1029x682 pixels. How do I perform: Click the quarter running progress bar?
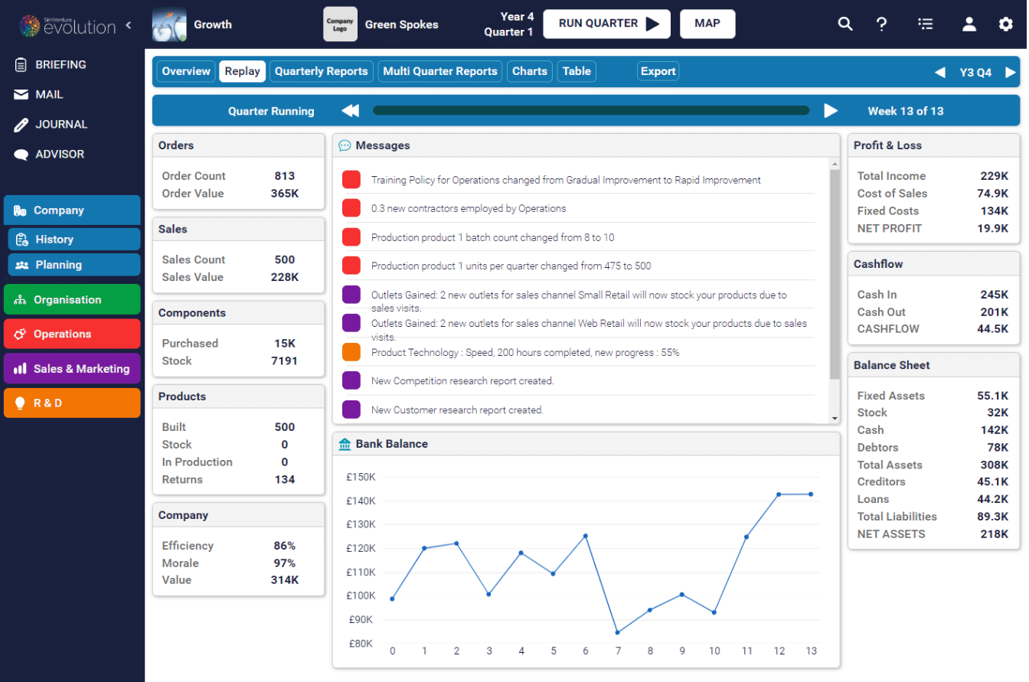point(591,110)
